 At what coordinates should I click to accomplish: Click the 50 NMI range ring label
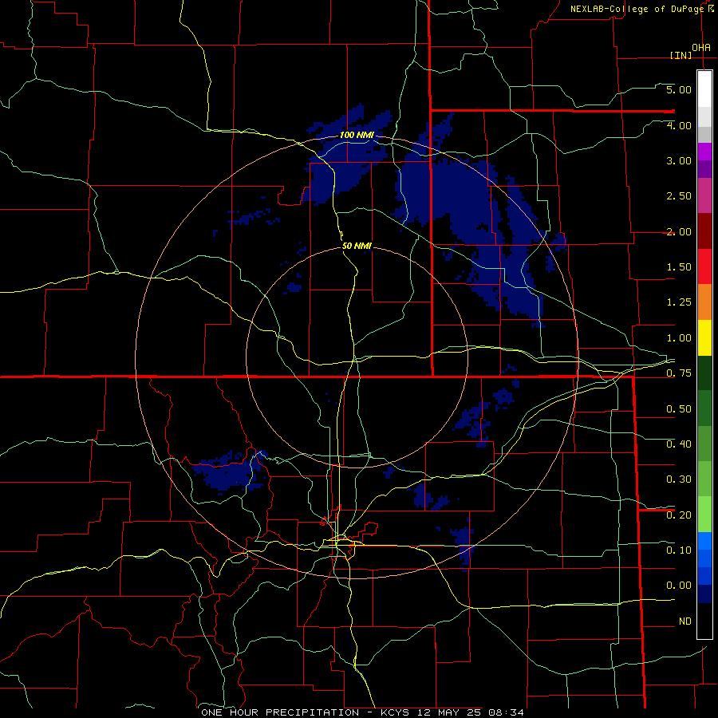tap(357, 247)
